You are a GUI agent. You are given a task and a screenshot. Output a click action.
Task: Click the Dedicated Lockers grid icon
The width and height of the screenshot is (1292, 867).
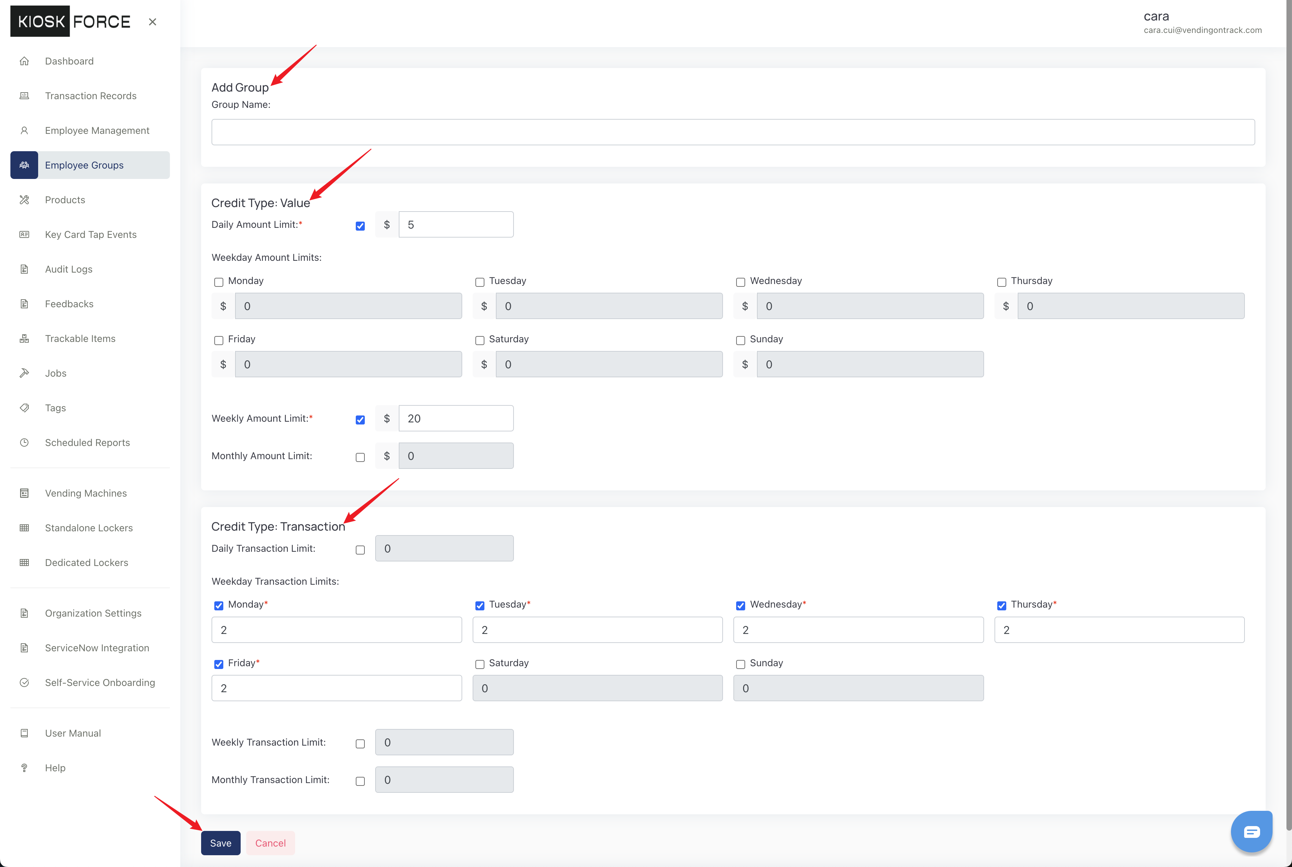click(x=24, y=562)
